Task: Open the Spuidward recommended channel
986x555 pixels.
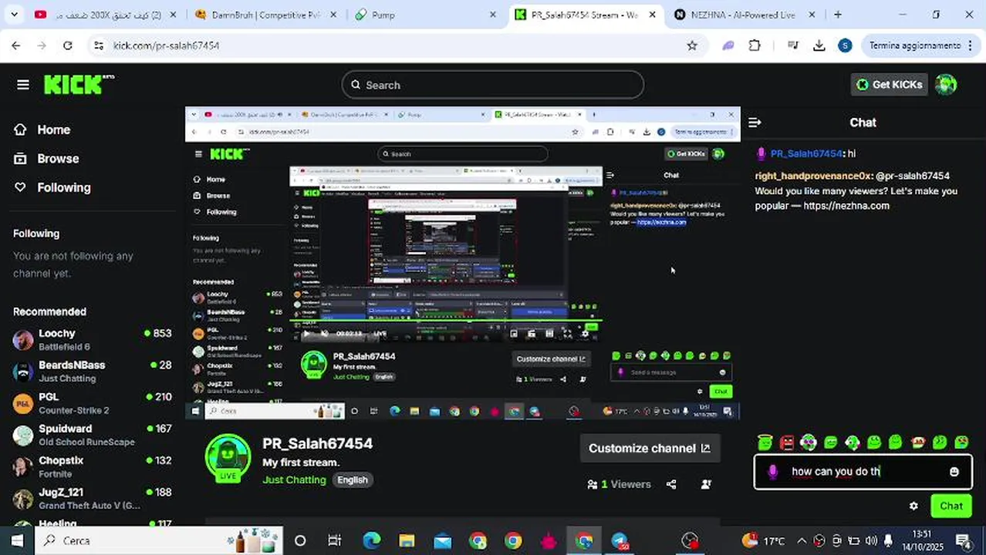Action: [x=93, y=434]
